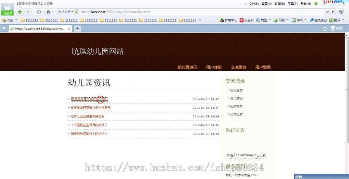Click the go arrow beside address bar

coord(333,12)
